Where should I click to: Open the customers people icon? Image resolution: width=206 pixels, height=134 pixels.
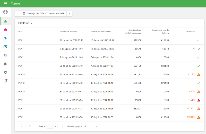click(5, 55)
